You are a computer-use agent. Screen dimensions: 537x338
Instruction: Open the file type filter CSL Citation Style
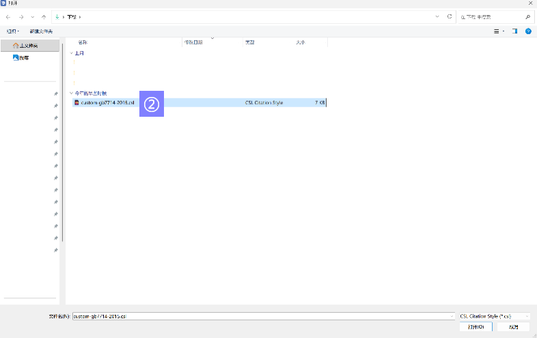[x=495, y=316]
